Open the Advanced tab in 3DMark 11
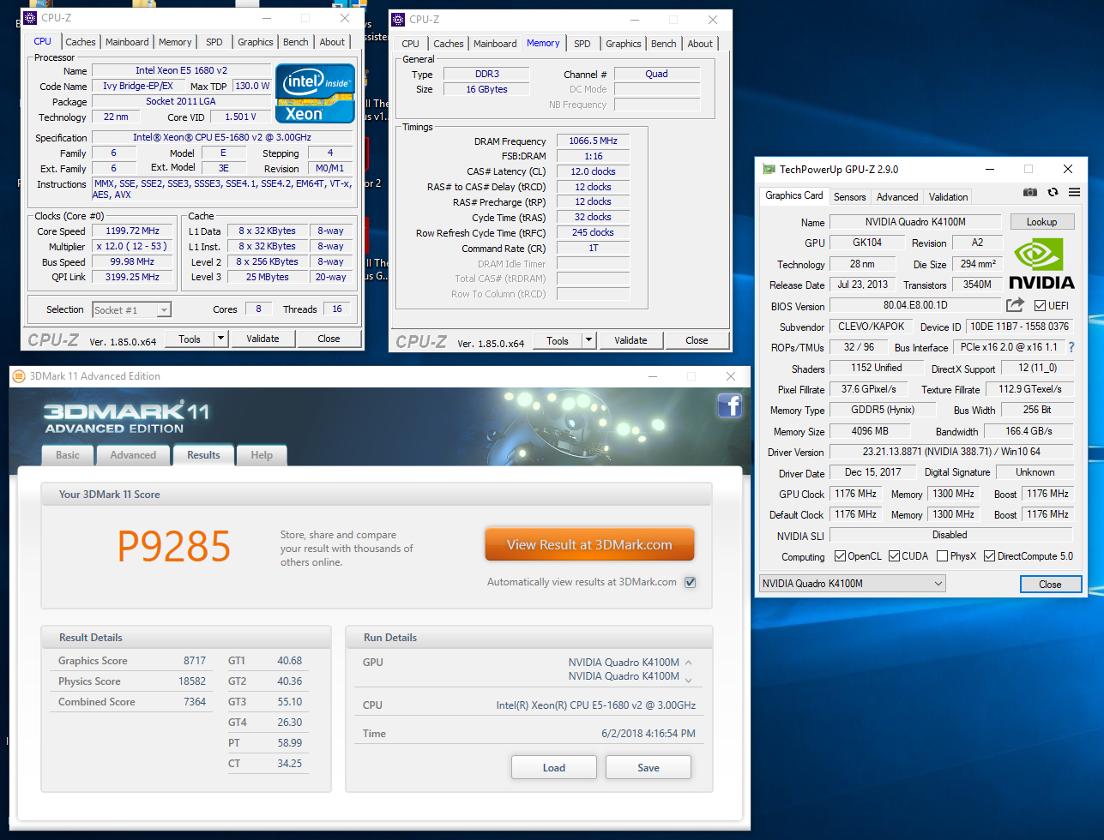Image resolution: width=1104 pixels, height=840 pixels. (133, 455)
